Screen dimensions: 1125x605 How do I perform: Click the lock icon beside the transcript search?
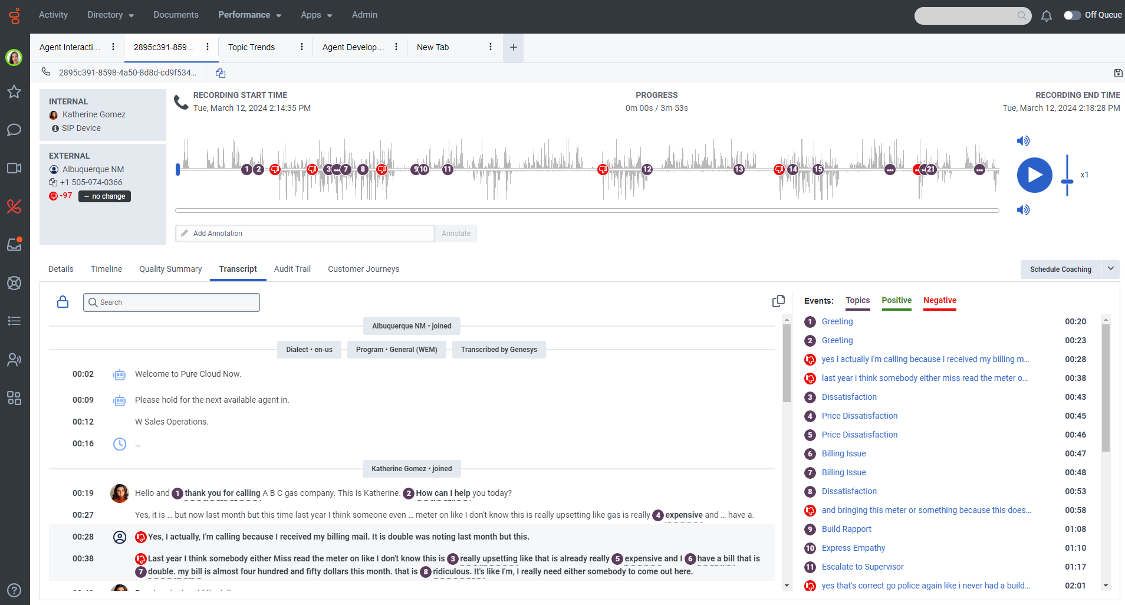click(x=63, y=302)
